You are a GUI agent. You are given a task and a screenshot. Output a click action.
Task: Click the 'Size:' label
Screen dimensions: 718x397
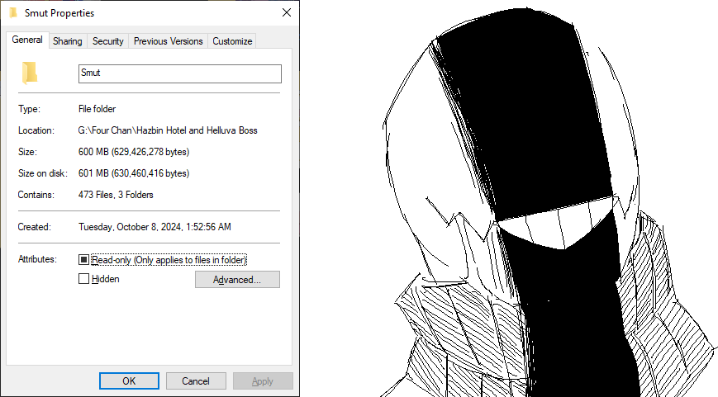(27, 152)
